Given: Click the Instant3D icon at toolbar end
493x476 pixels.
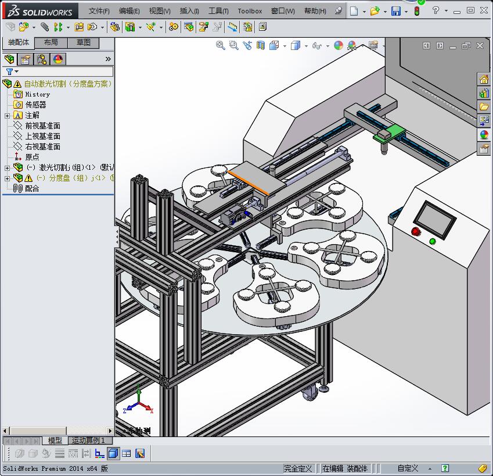Looking at the screenshot, I should coord(262,27).
